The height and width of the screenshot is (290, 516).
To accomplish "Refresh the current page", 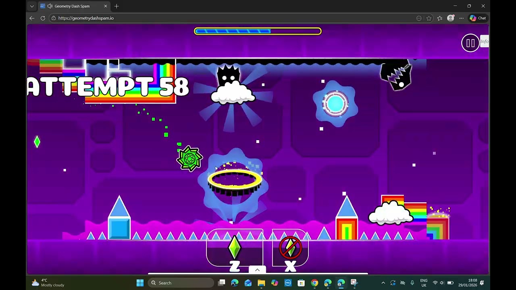I will (43, 18).
